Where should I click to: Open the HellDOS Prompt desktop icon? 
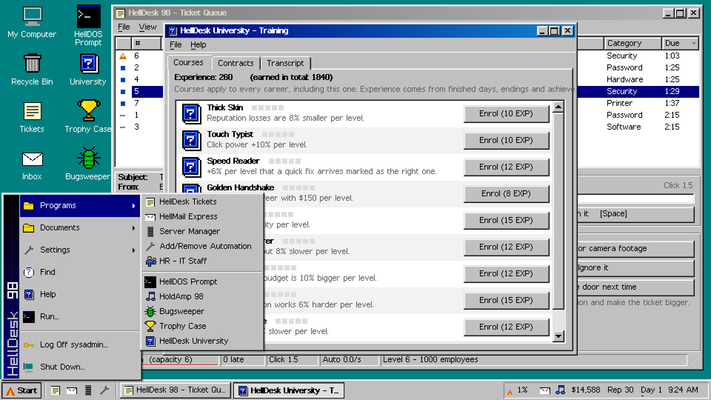point(88,25)
